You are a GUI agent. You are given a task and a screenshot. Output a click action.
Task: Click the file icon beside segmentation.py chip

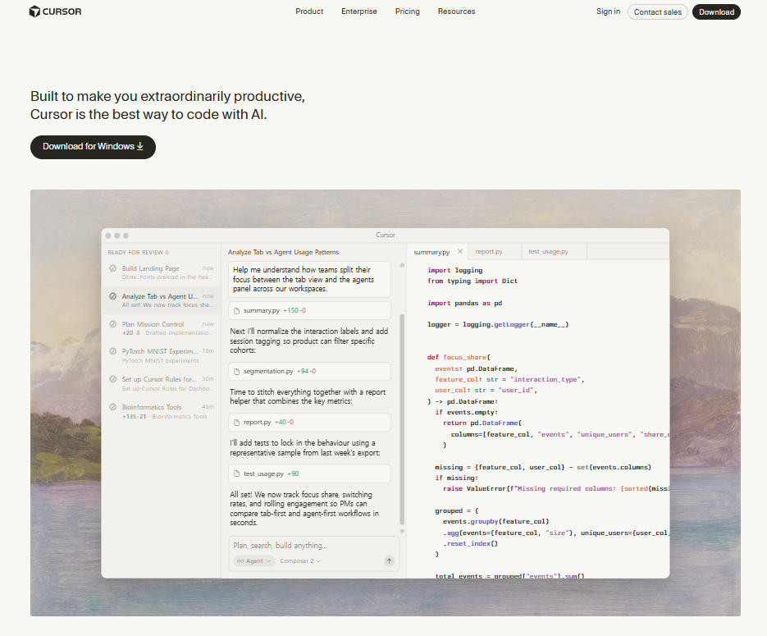pos(237,371)
